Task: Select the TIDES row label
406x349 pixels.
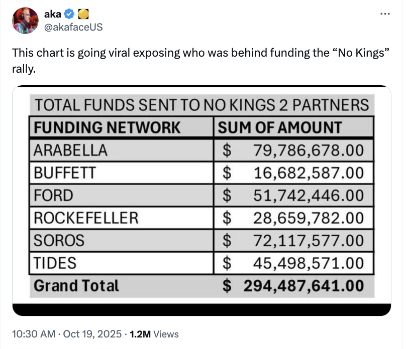Action: (55, 262)
